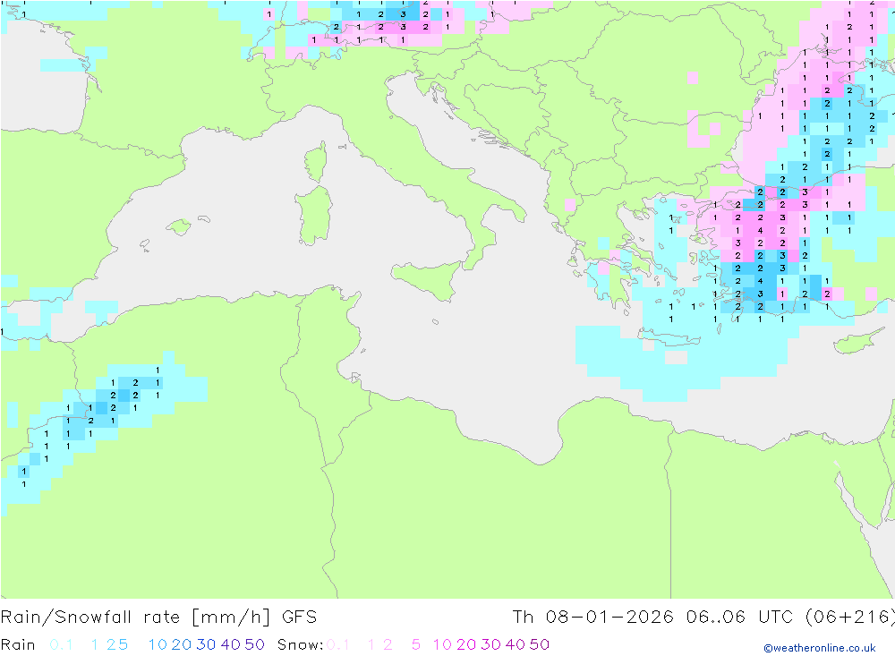Pick the Rain legend 50 color value
The width and height of the screenshot is (895, 656).
254,644
